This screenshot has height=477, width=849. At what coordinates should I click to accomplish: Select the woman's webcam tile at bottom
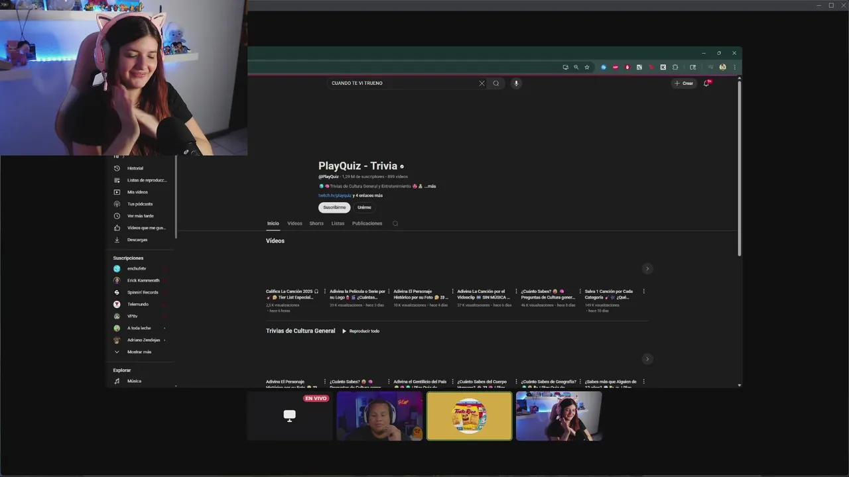(559, 416)
